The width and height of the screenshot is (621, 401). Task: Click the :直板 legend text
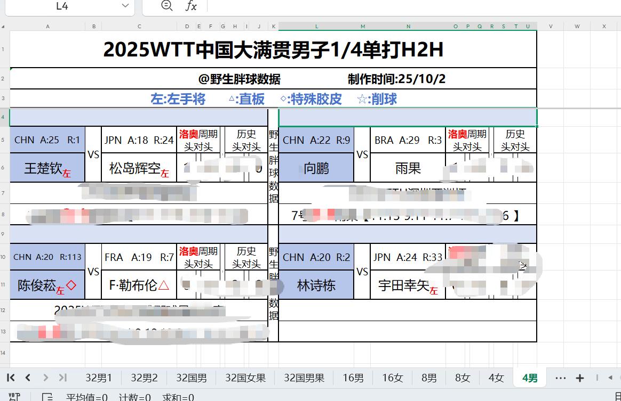pyautogui.click(x=246, y=99)
